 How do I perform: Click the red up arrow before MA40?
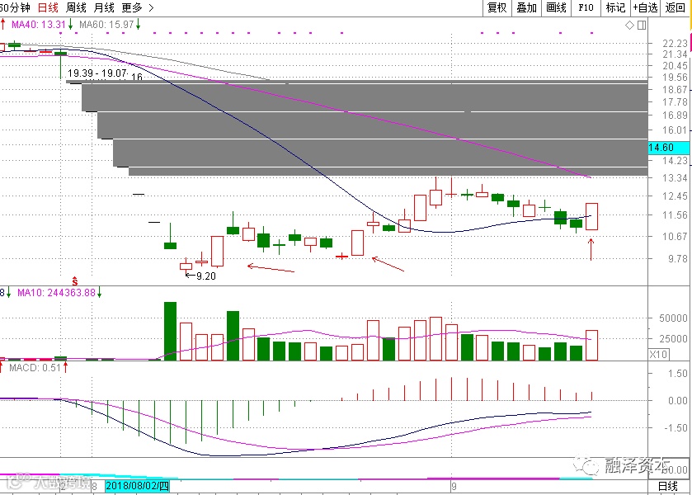(3, 24)
